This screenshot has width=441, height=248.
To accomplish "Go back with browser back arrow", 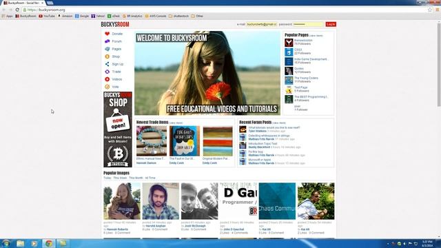I will coord(3,10).
